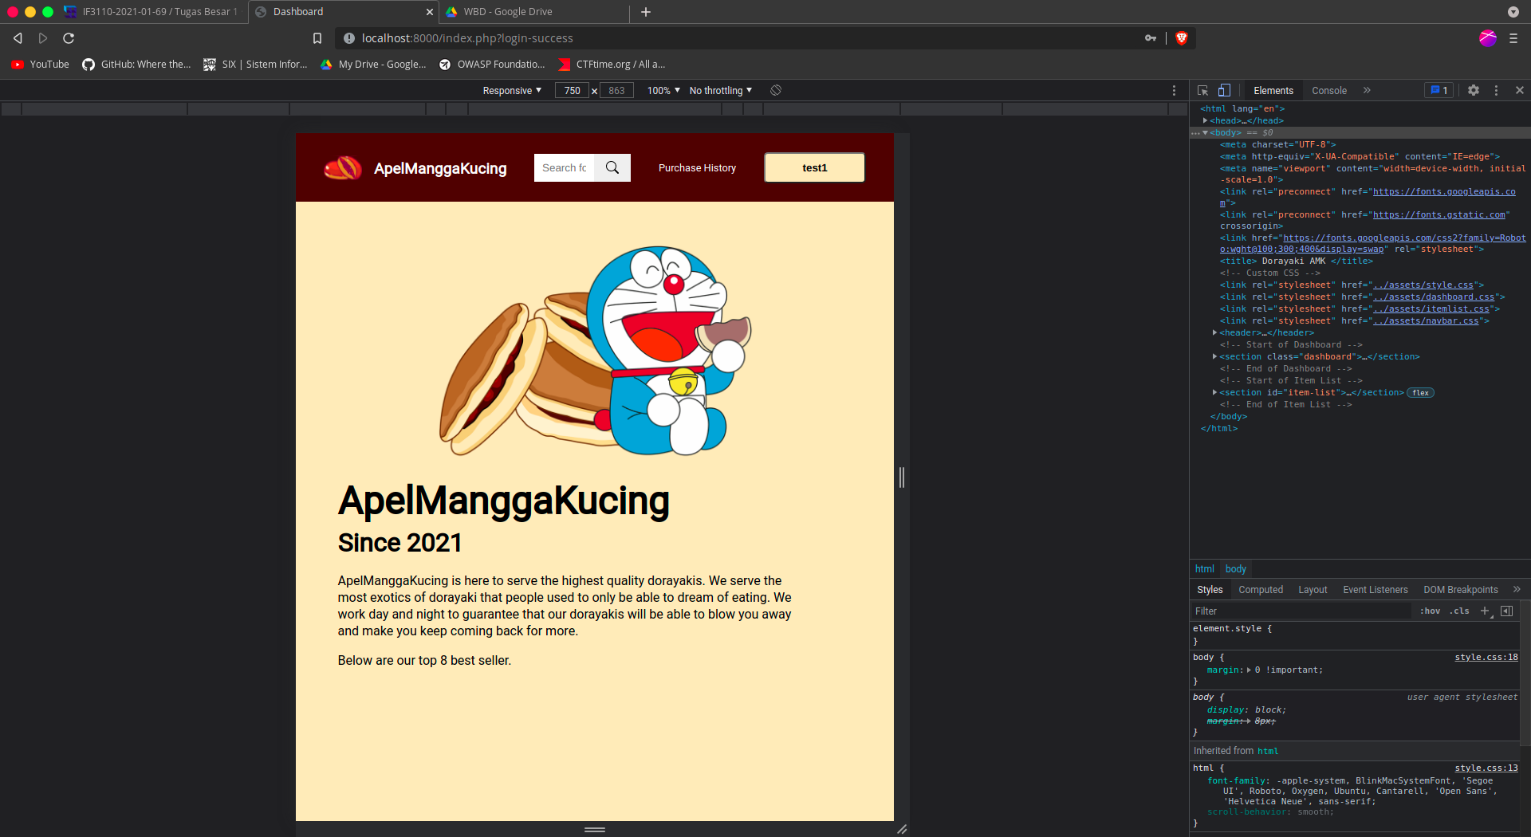This screenshot has width=1531, height=837.
Task: Click the Purchase History link
Action: tap(697, 168)
